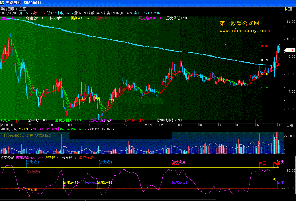Click the 8.89 price level label on the chart
This screenshot has width=296, height=201.
point(264,60)
